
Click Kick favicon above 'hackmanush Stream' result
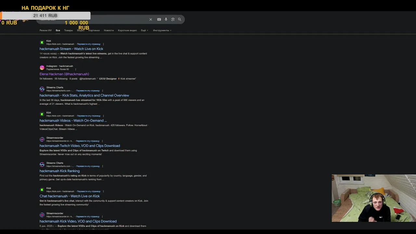pyautogui.click(x=42, y=42)
